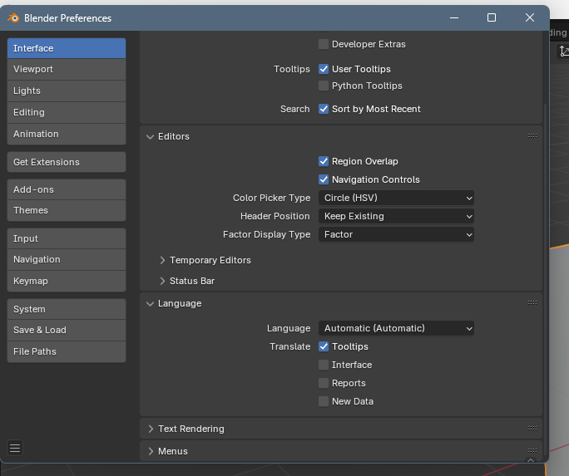Grab the Language panel drag handle
Viewport: 569px width, 476px height.
pos(532,303)
